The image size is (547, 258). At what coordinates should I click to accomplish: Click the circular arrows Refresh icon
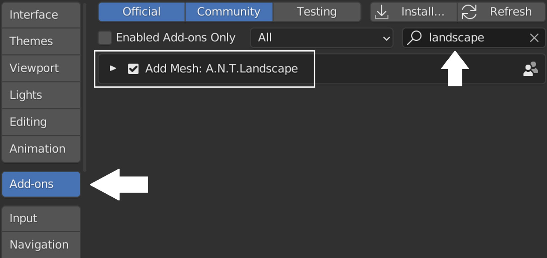[469, 12]
